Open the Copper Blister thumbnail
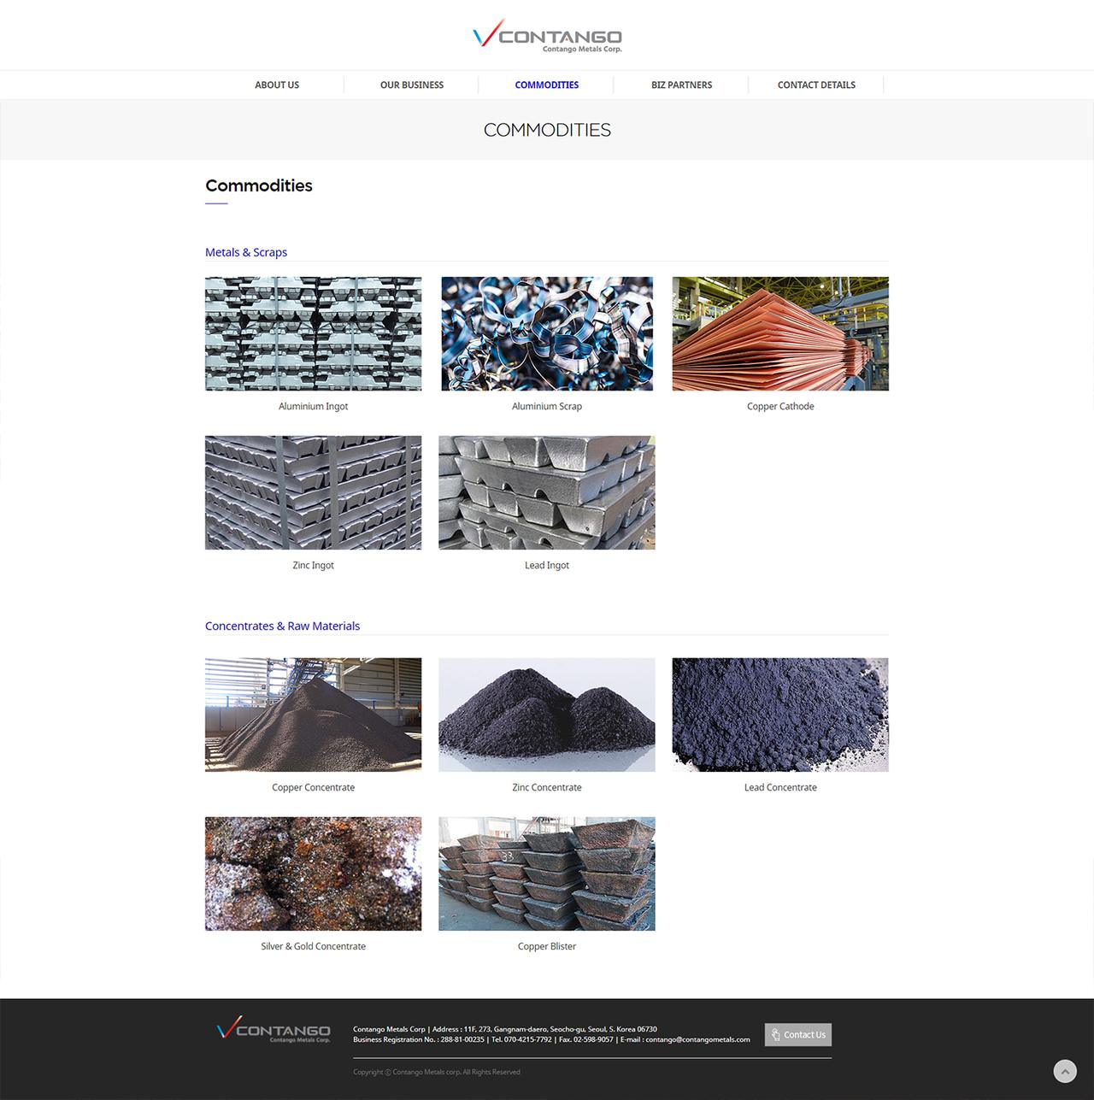Viewport: 1094px width, 1100px height. pos(547,874)
